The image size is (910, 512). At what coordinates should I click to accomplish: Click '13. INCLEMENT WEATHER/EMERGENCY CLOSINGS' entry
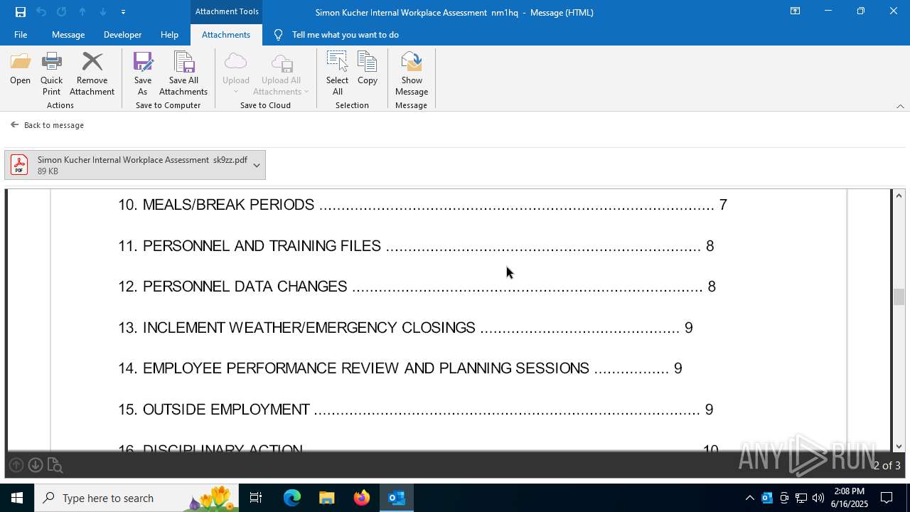[x=405, y=328]
